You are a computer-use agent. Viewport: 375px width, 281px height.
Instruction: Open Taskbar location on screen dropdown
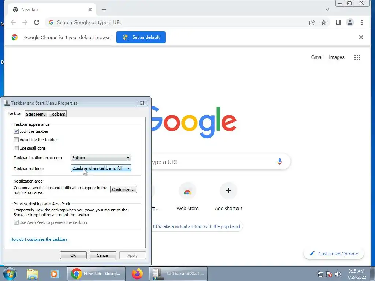(101, 157)
